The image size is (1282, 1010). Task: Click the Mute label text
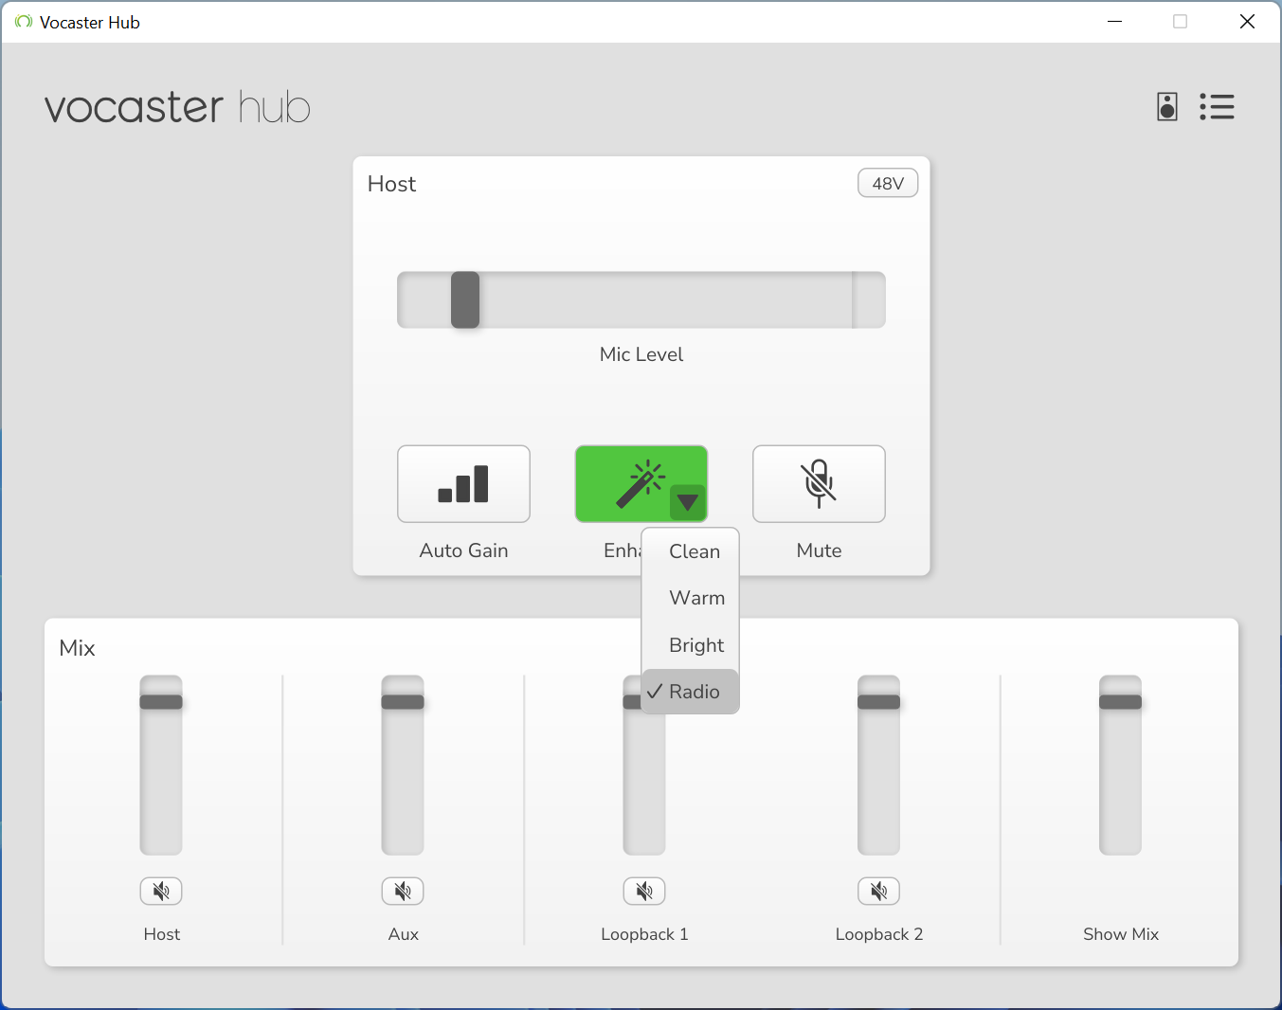pos(819,550)
